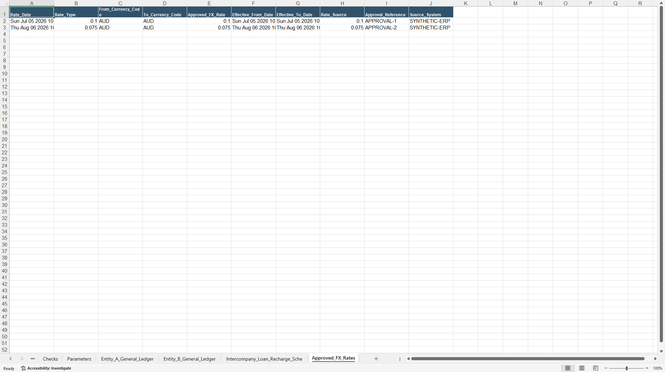Select column A header

pos(32,3)
